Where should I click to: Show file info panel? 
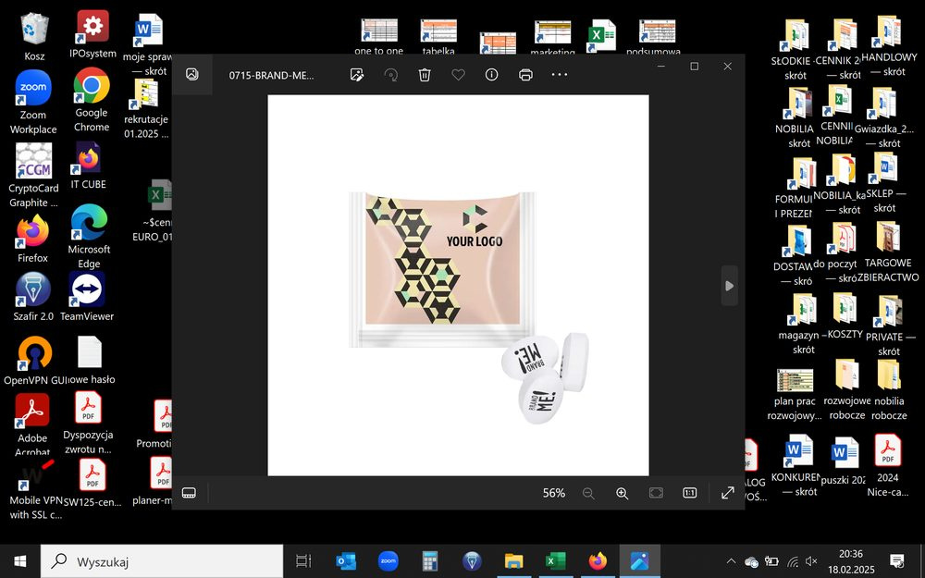491,74
